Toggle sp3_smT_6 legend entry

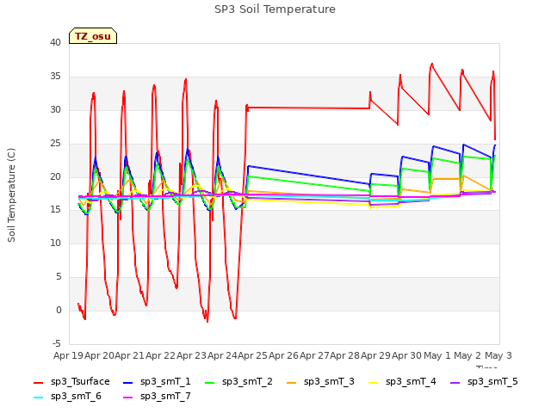tap(67, 397)
